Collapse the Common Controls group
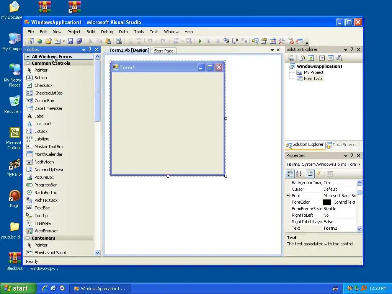392x294 pixels. [28, 63]
